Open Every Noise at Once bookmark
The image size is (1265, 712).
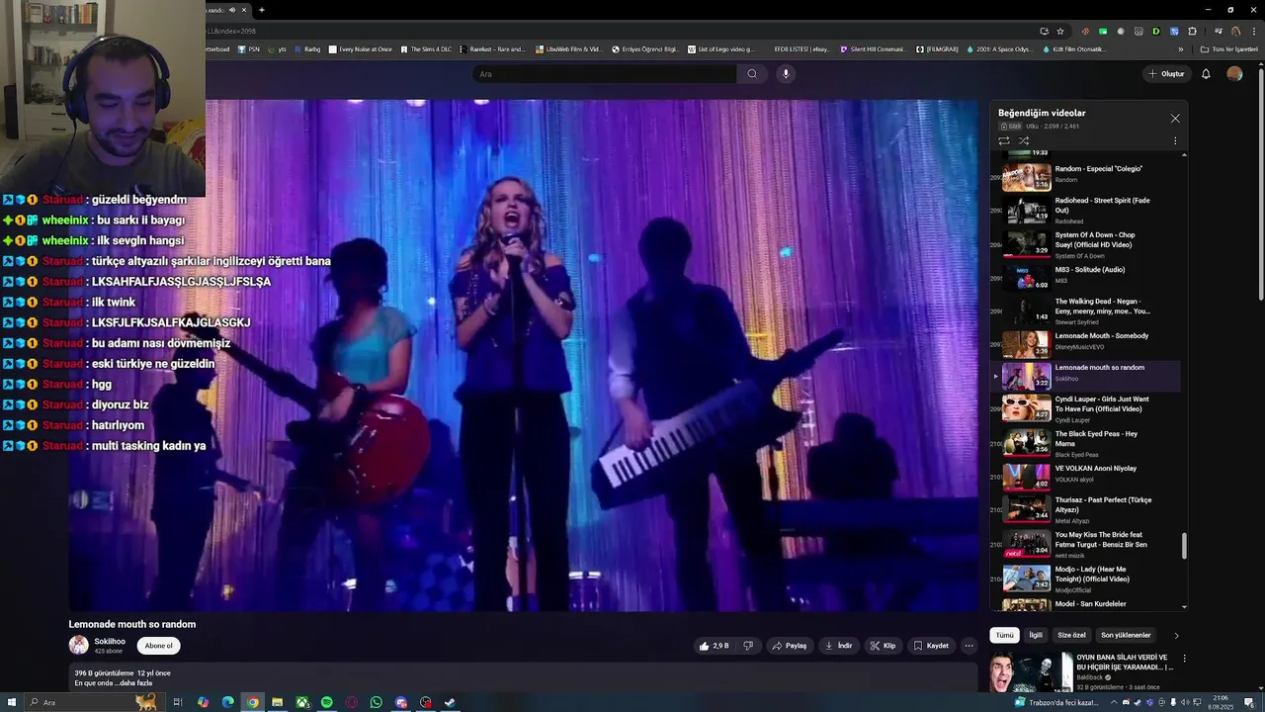click(361, 48)
